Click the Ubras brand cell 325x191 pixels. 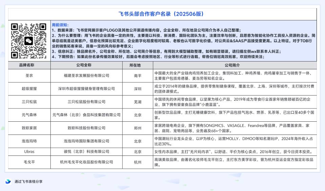pos(29,152)
